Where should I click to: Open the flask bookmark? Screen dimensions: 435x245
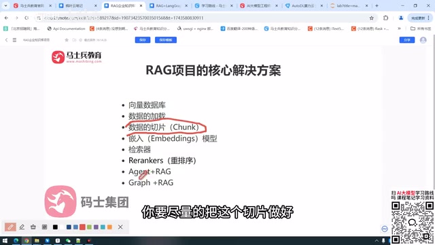370,29
